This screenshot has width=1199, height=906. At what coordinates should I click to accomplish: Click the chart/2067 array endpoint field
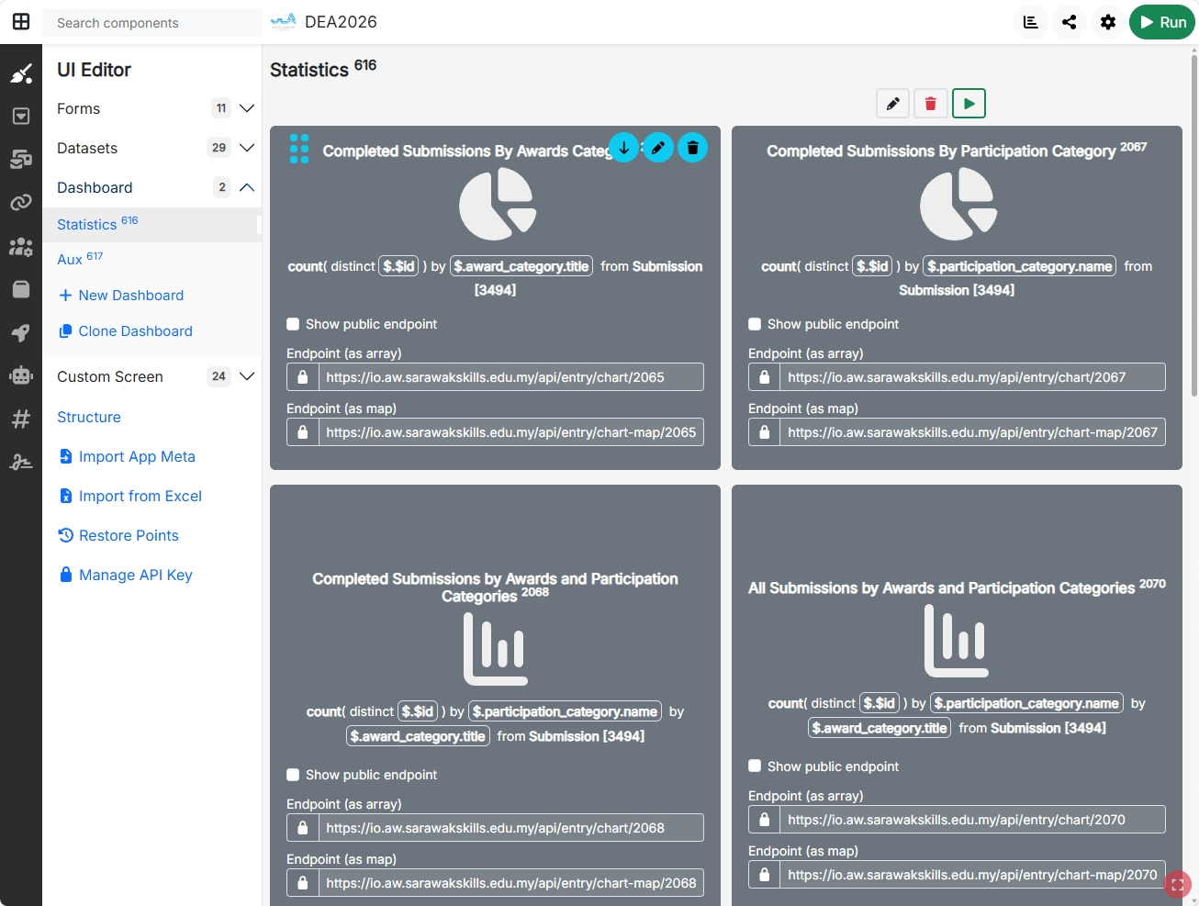pyautogui.click(x=972, y=377)
